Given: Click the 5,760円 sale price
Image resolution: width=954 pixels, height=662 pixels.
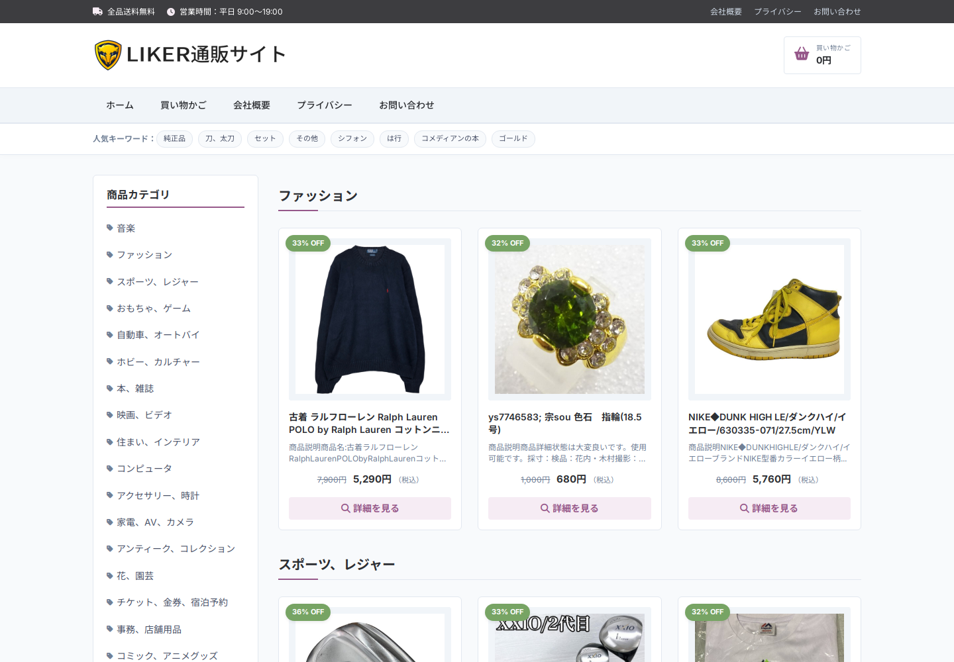Looking at the screenshot, I should [772, 479].
